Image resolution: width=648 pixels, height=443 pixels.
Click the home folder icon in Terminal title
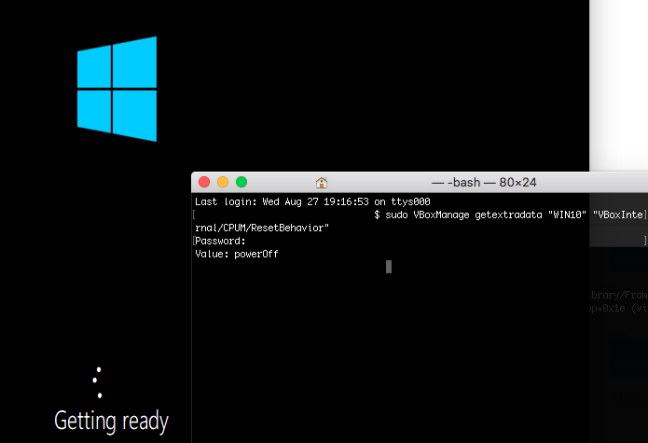(322, 182)
